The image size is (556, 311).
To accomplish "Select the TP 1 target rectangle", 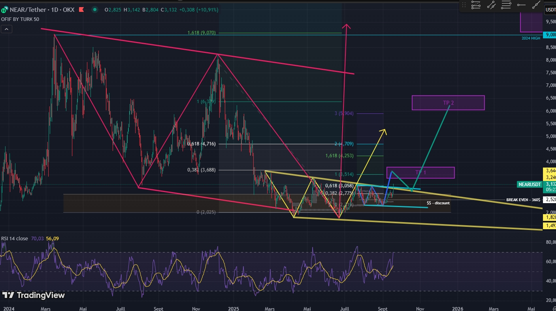I will point(420,173).
